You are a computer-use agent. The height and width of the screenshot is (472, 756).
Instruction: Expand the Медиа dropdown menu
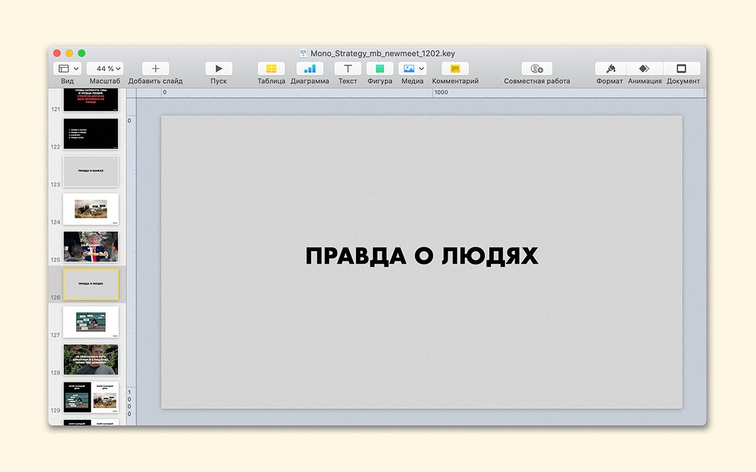[x=413, y=69]
